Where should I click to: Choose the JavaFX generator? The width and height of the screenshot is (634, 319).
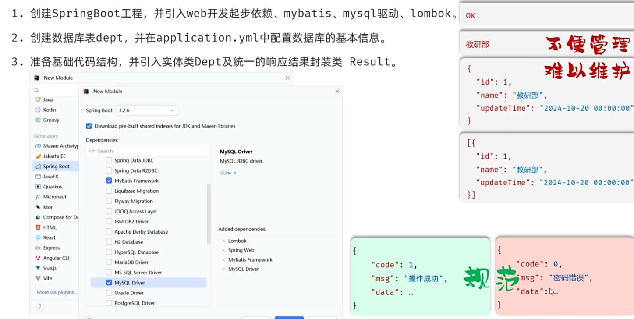coord(46,177)
